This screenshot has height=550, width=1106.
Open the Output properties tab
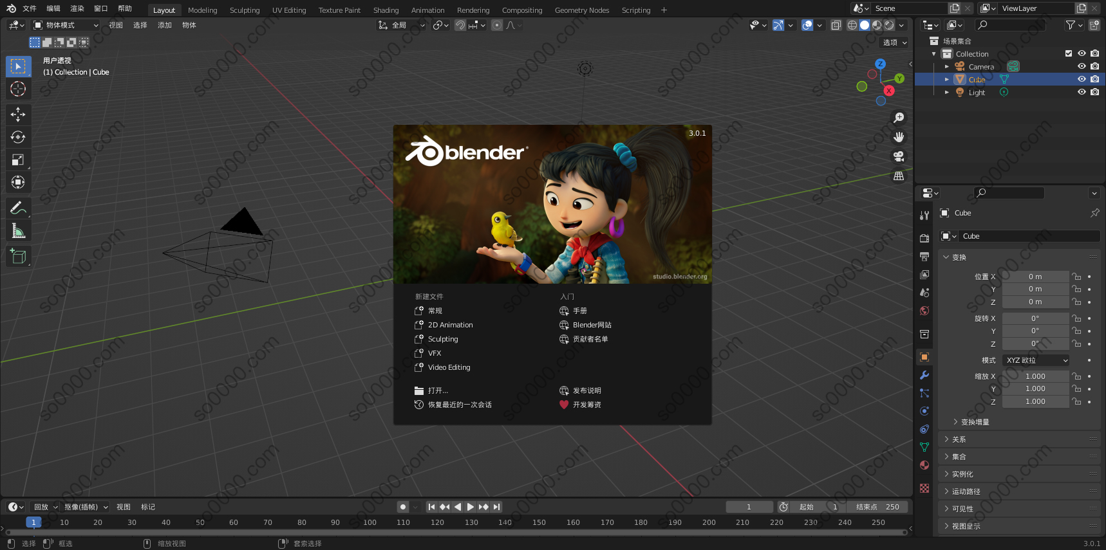[x=924, y=256]
